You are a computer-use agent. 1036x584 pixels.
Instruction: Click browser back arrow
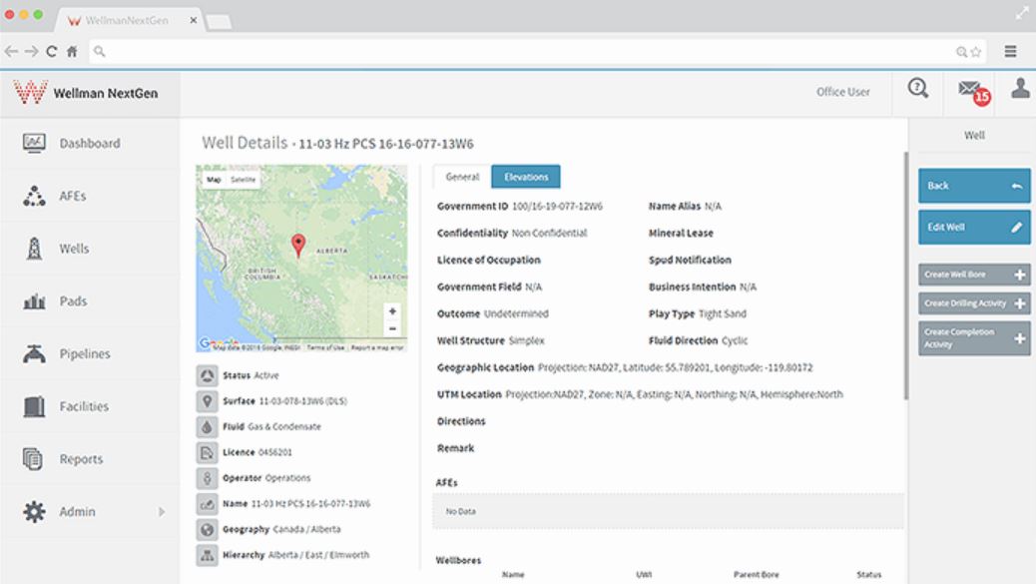[x=11, y=51]
